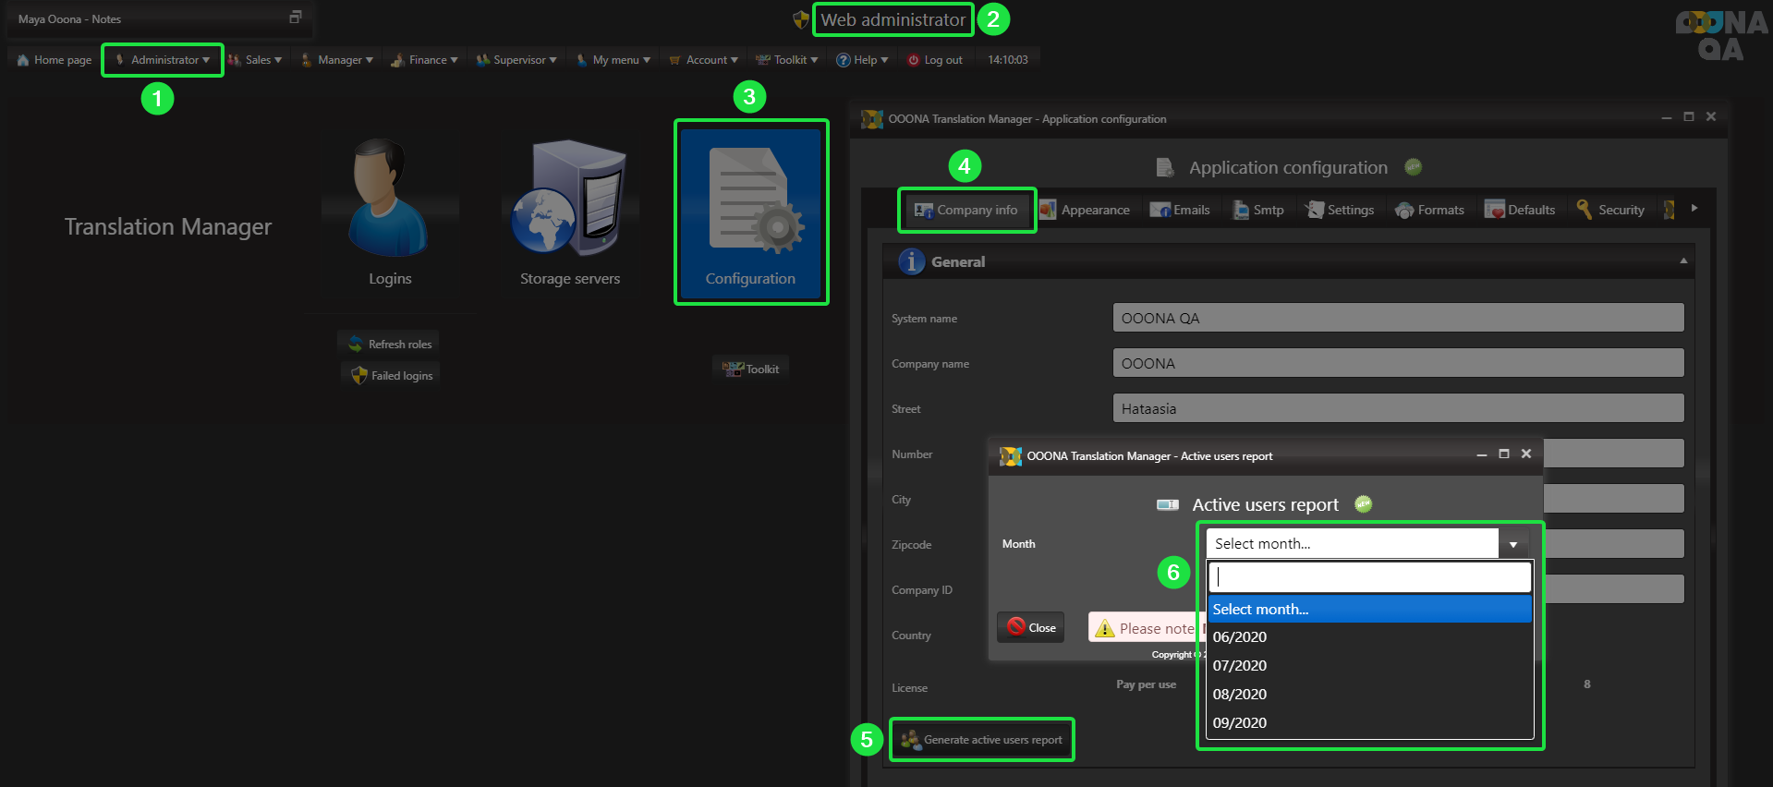Open the Month dropdown arrow
The image size is (1773, 787).
(1512, 544)
